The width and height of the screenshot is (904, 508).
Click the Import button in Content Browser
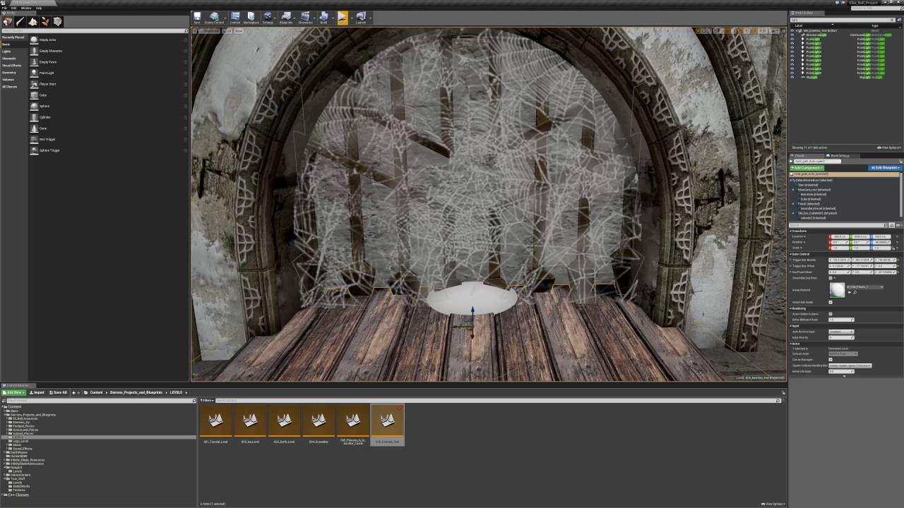37,392
